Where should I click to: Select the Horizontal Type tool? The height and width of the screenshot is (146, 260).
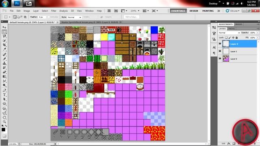coord(4,95)
